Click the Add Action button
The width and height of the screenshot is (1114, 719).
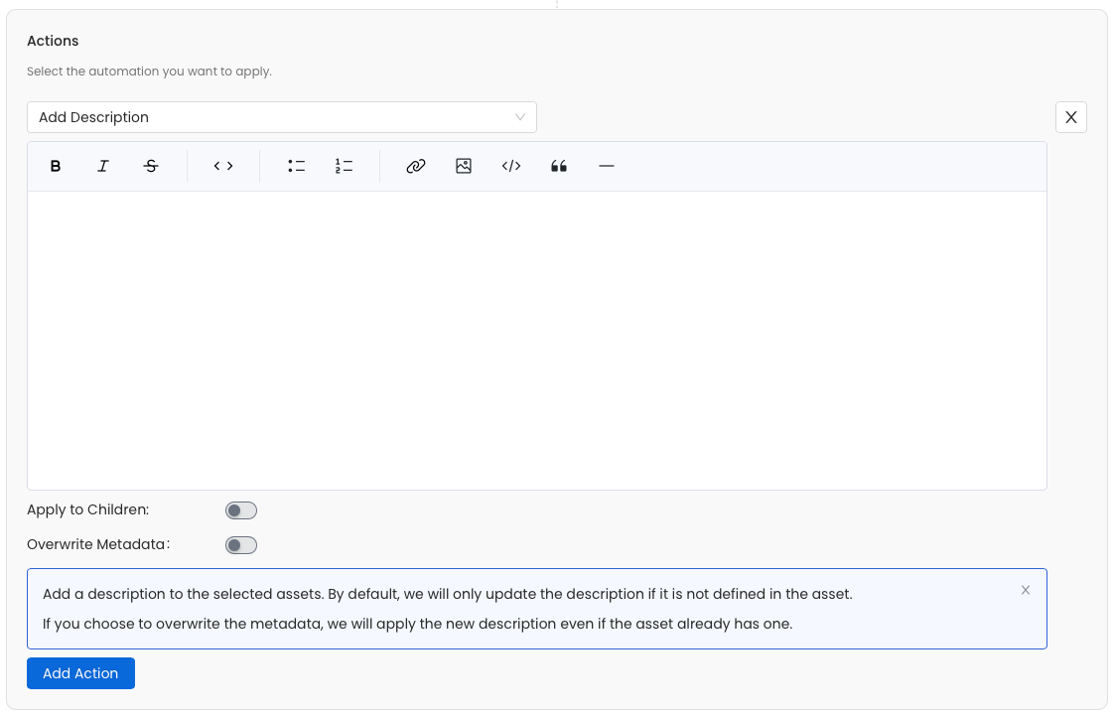click(x=80, y=672)
